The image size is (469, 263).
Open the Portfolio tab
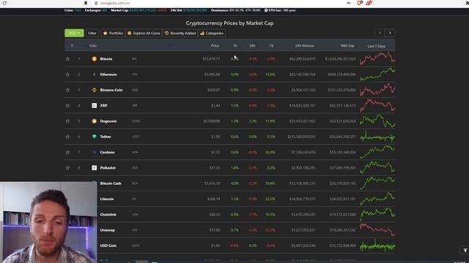113,33
